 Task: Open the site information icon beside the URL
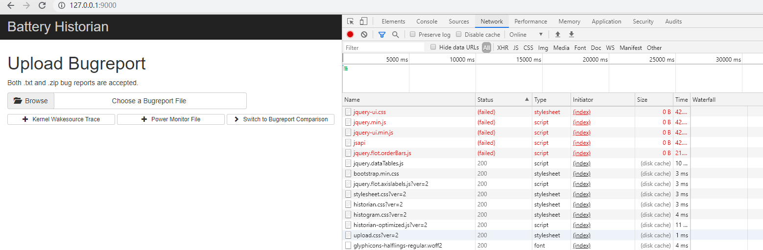point(62,5)
